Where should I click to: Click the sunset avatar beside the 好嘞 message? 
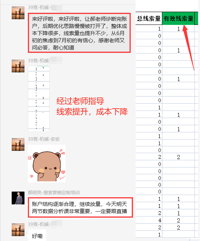18,230
